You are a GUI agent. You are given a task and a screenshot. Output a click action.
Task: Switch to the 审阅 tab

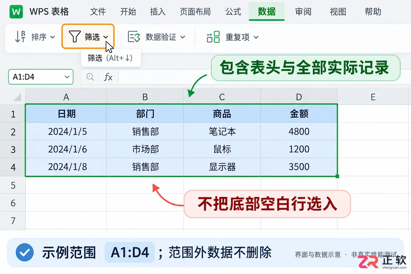coord(303,12)
